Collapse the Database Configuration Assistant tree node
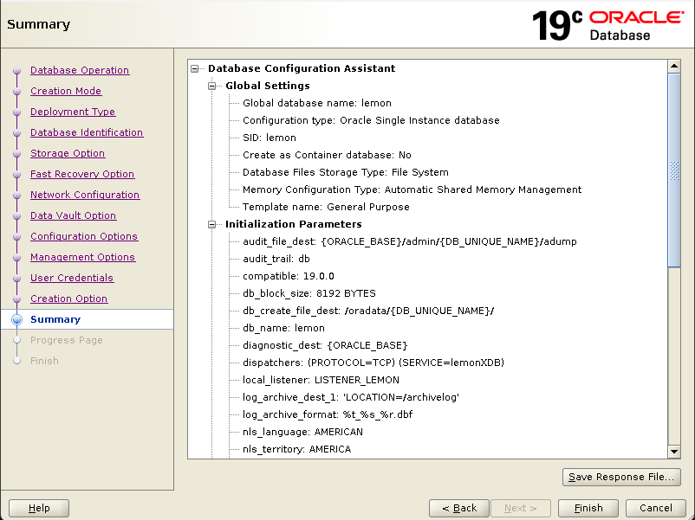Screen dimensions: 695x520 pyautogui.click(x=195, y=68)
